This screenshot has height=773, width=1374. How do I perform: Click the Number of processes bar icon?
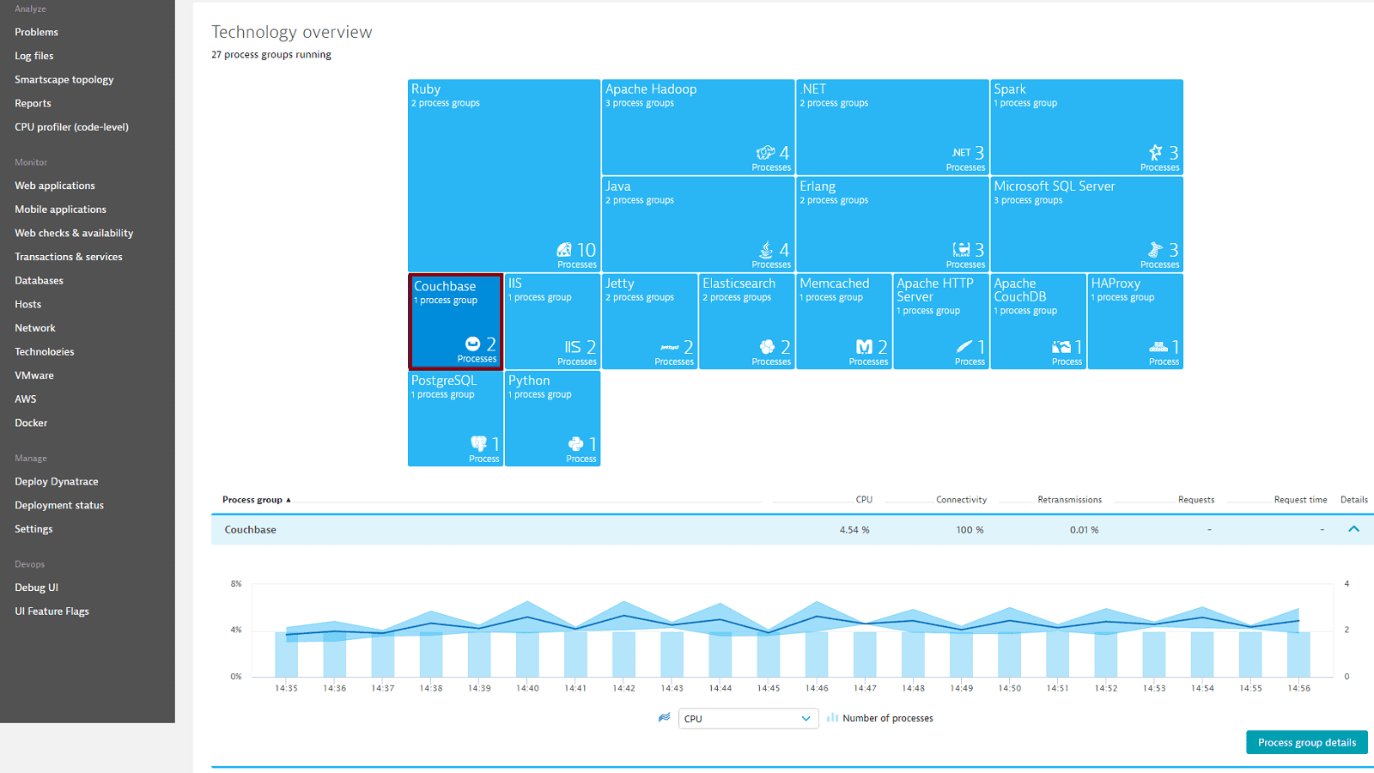tap(832, 717)
